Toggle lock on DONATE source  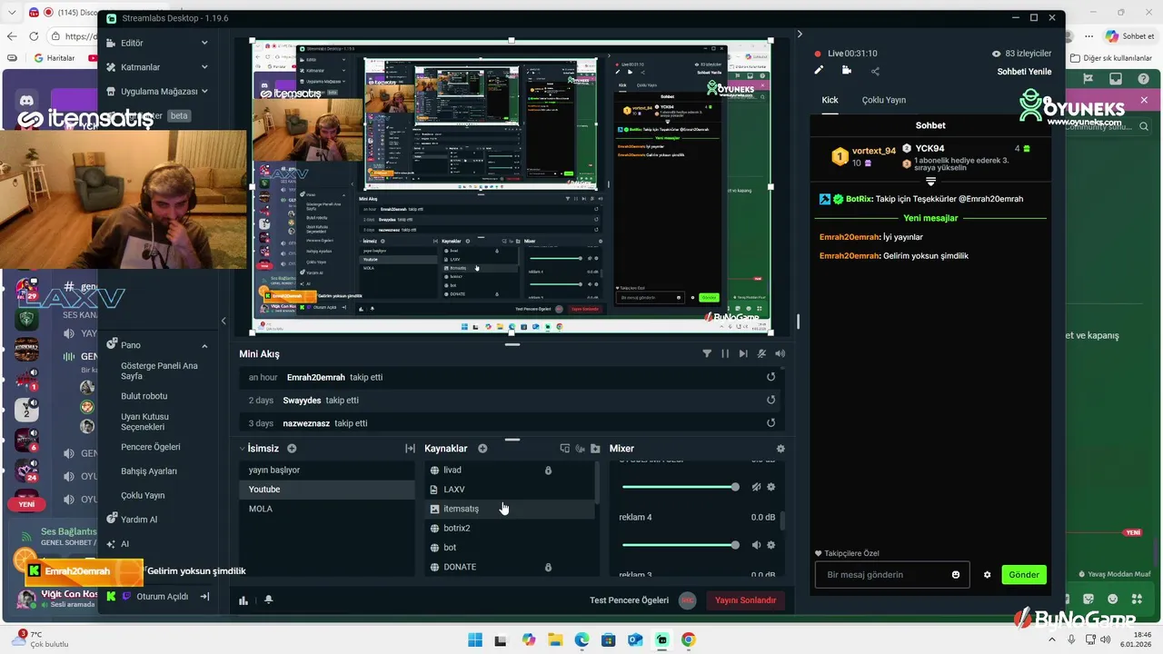pyautogui.click(x=548, y=567)
